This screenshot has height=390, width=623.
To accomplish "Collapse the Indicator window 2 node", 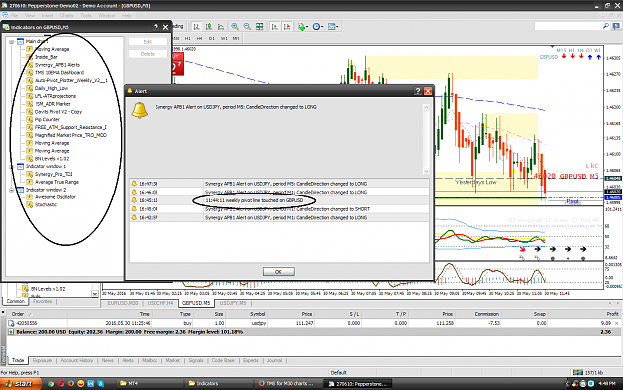I will [x=12, y=190].
